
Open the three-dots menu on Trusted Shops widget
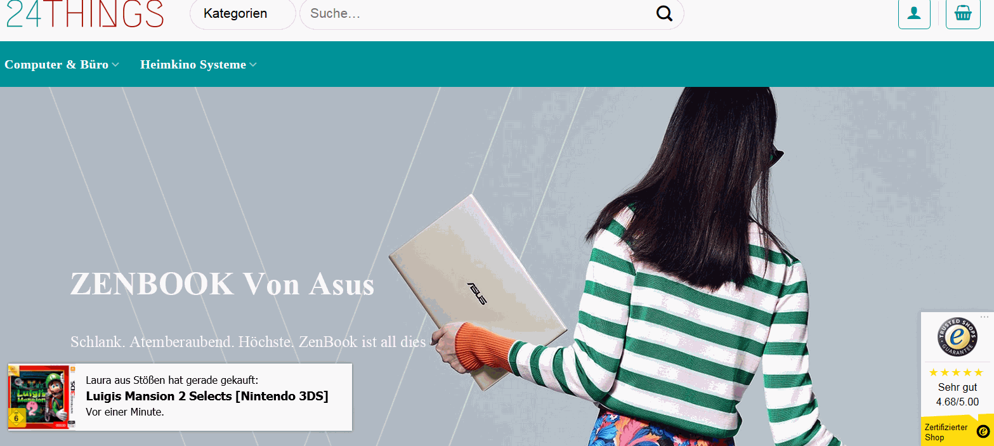[984, 317]
